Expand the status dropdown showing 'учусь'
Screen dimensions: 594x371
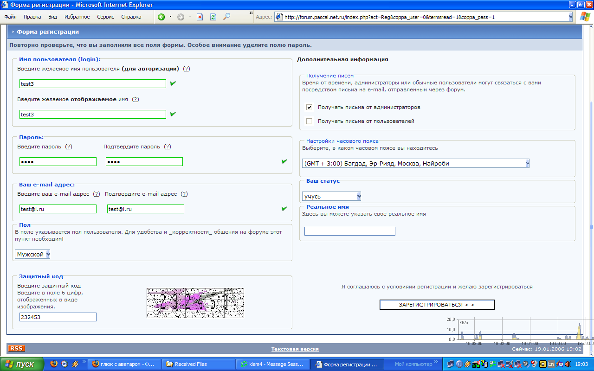[359, 196]
